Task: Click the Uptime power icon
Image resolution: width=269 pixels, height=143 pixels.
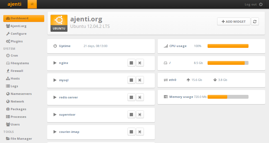Action: pyautogui.click(x=55, y=46)
